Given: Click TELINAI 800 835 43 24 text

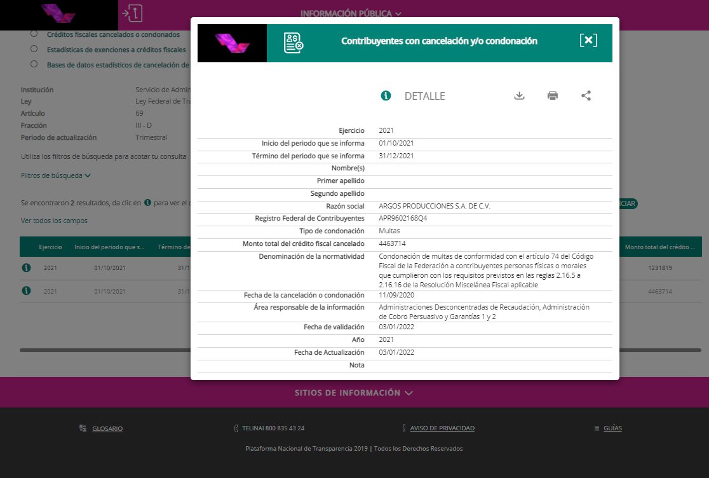Looking at the screenshot, I should click(x=273, y=428).
